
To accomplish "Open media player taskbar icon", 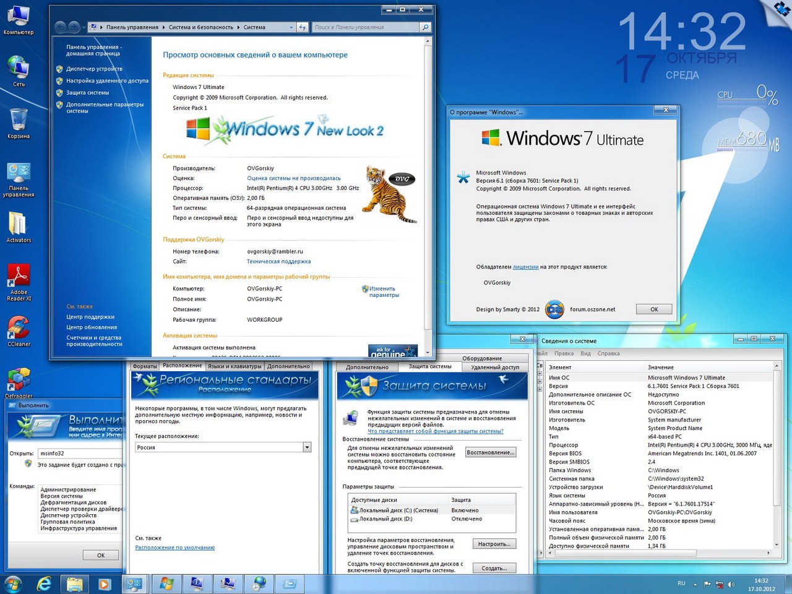I will (104, 583).
